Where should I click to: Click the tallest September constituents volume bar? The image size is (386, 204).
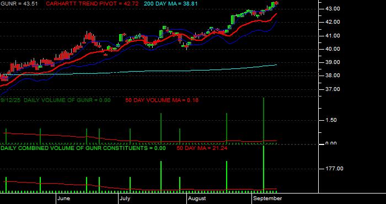[x=264, y=169]
